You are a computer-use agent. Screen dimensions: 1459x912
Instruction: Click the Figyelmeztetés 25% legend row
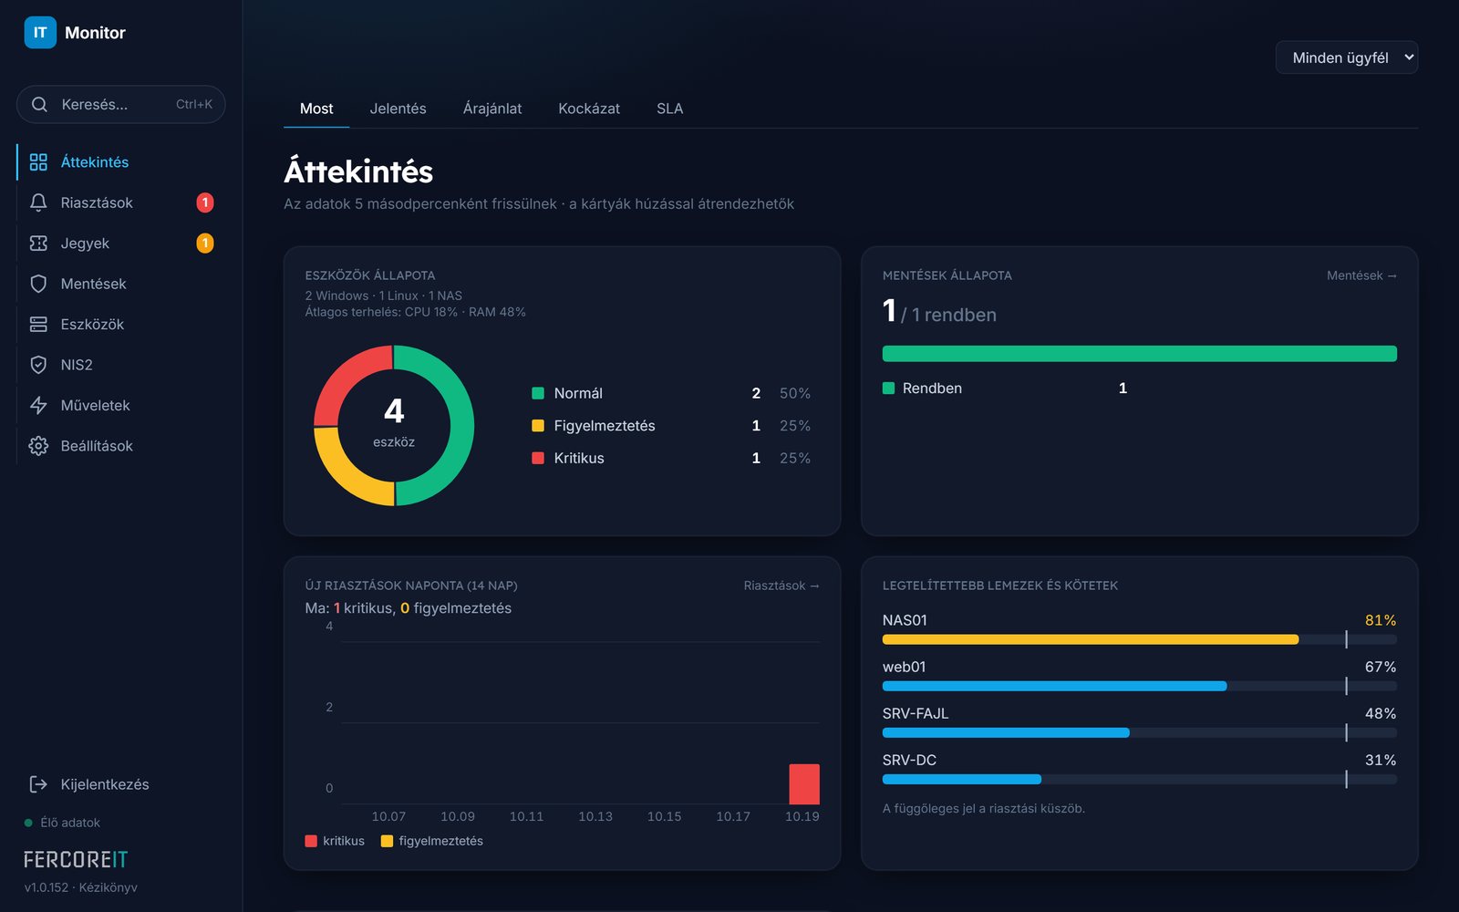point(671,426)
